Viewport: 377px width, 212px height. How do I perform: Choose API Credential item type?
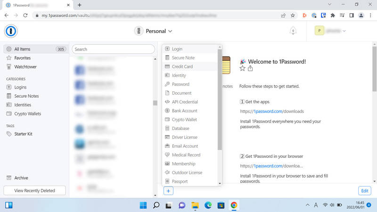point(190,102)
